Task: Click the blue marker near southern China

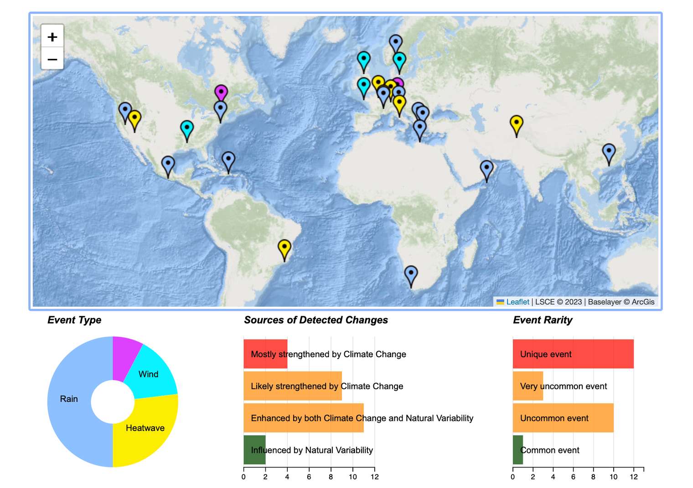Action: tap(609, 151)
